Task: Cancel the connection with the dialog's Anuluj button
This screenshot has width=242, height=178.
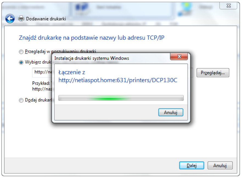Action: pos(171,112)
